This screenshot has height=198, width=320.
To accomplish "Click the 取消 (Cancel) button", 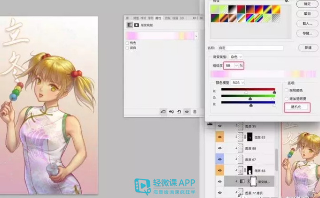I will click(307, 14).
